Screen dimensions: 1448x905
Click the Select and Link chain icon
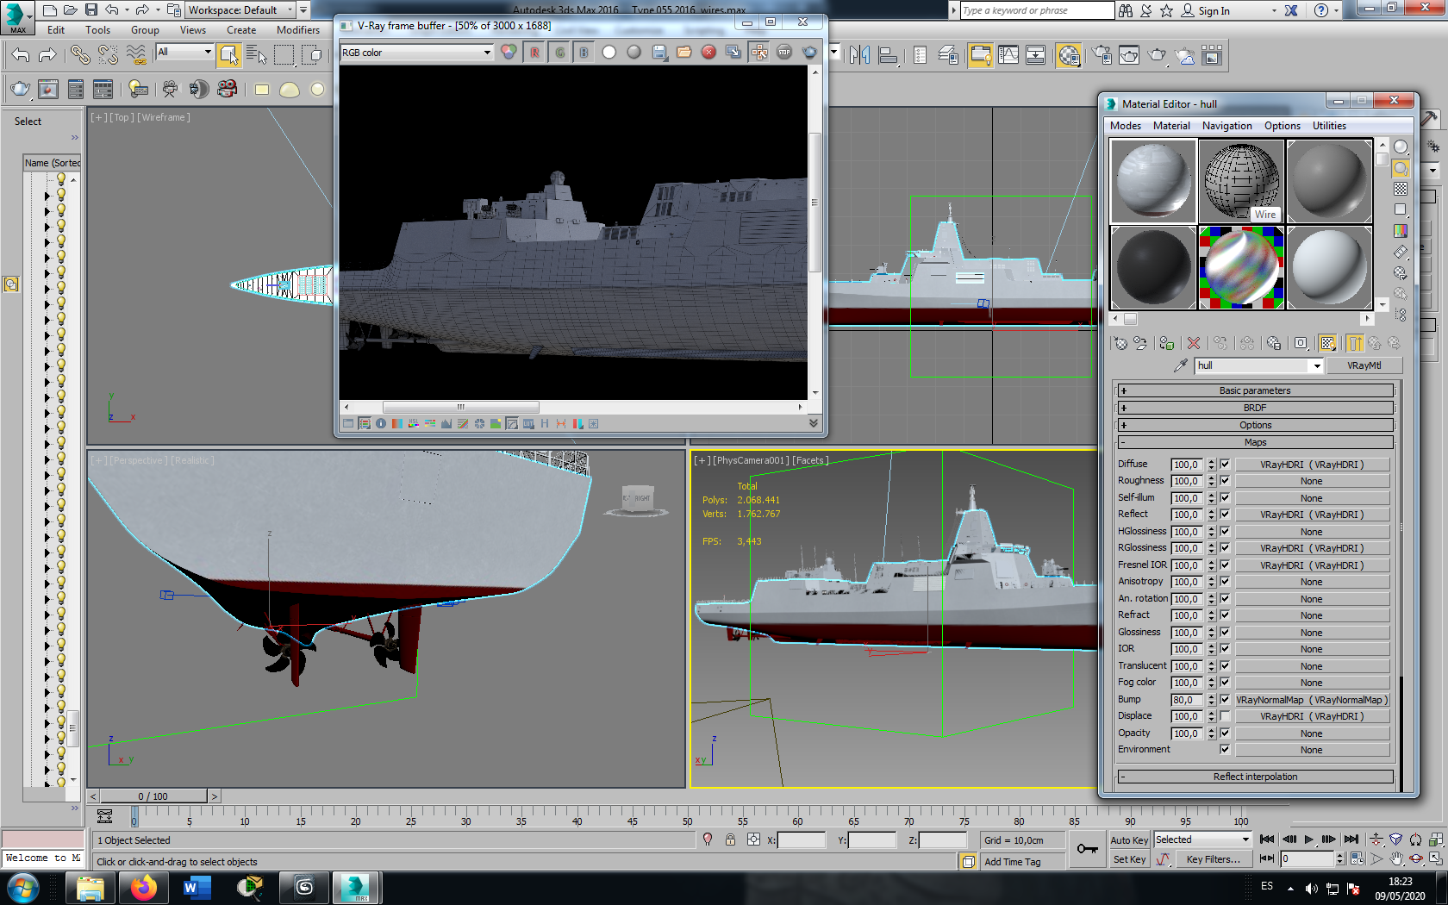79,56
